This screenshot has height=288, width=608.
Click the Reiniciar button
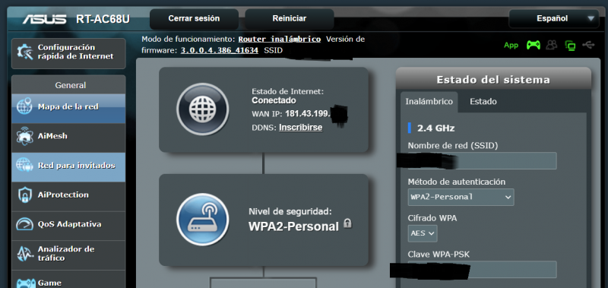pyautogui.click(x=290, y=18)
